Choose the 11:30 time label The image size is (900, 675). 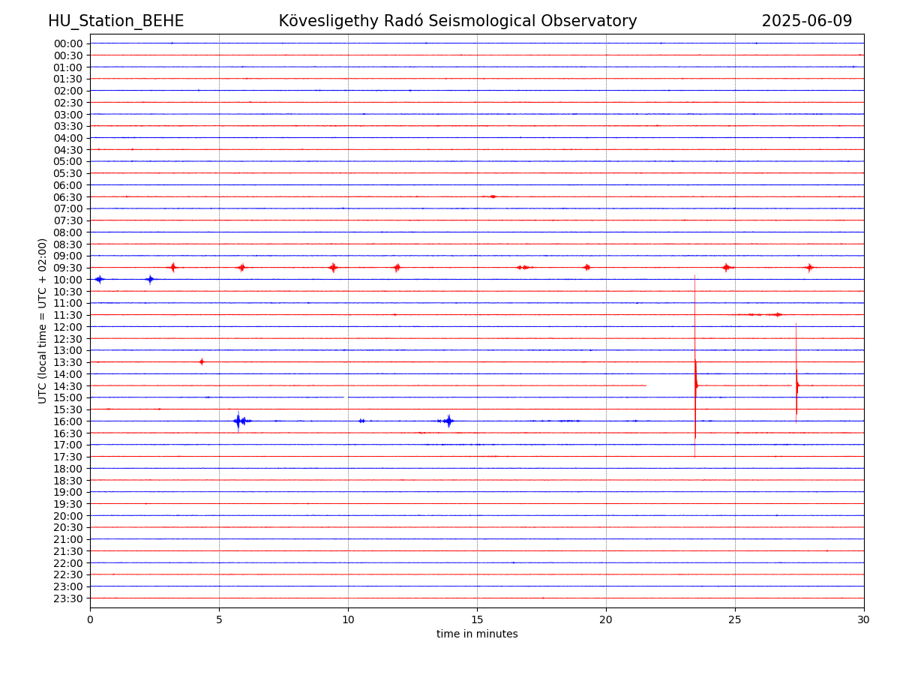click(68, 315)
